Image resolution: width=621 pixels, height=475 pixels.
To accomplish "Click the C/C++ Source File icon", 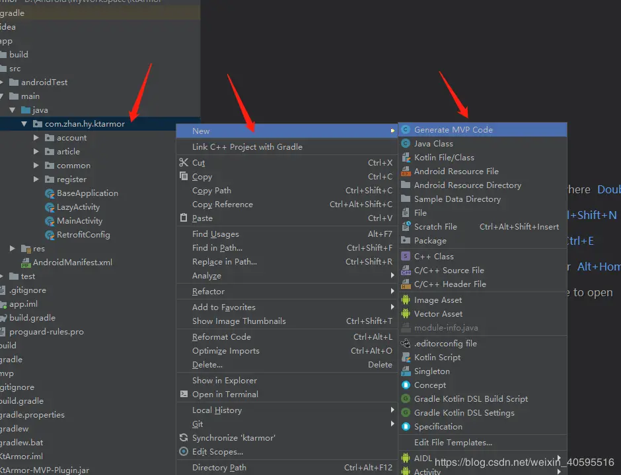I will pyautogui.click(x=406, y=270).
